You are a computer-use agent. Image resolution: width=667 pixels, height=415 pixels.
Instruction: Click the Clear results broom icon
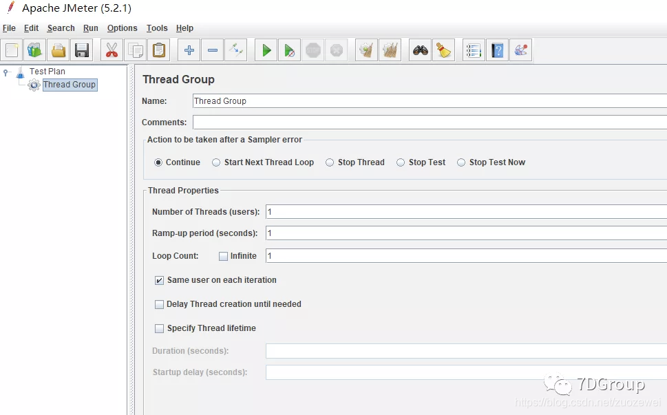tap(366, 50)
